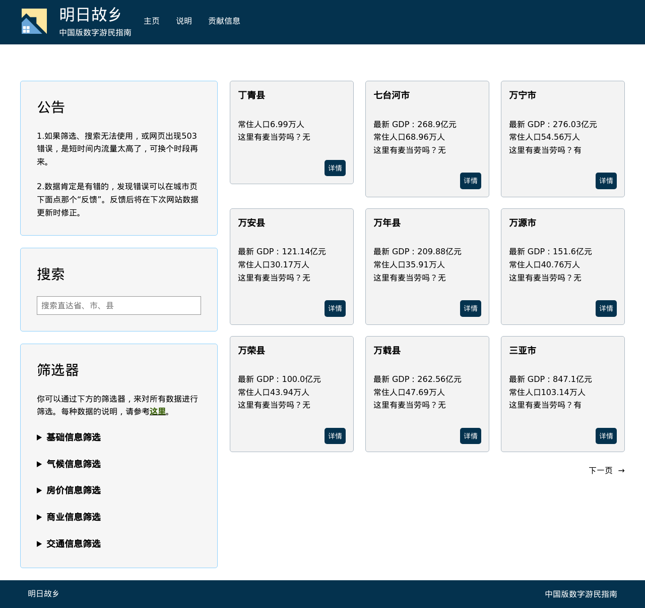Open 万宁市 详情 button
Image resolution: width=645 pixels, height=608 pixels.
pyautogui.click(x=606, y=181)
